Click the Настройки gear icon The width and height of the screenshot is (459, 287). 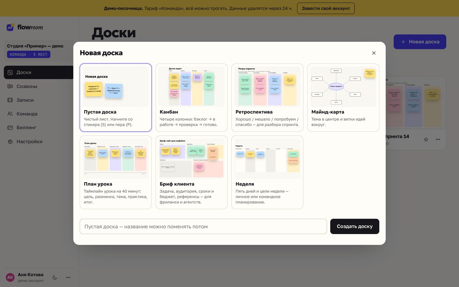[10, 142]
